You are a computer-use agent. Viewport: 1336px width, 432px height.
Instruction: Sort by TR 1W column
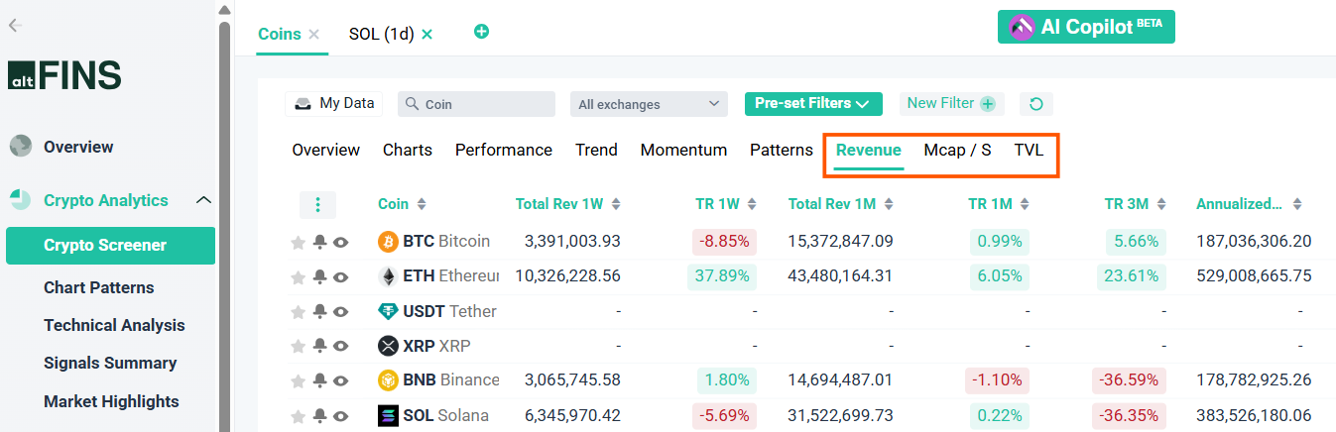[726, 204]
